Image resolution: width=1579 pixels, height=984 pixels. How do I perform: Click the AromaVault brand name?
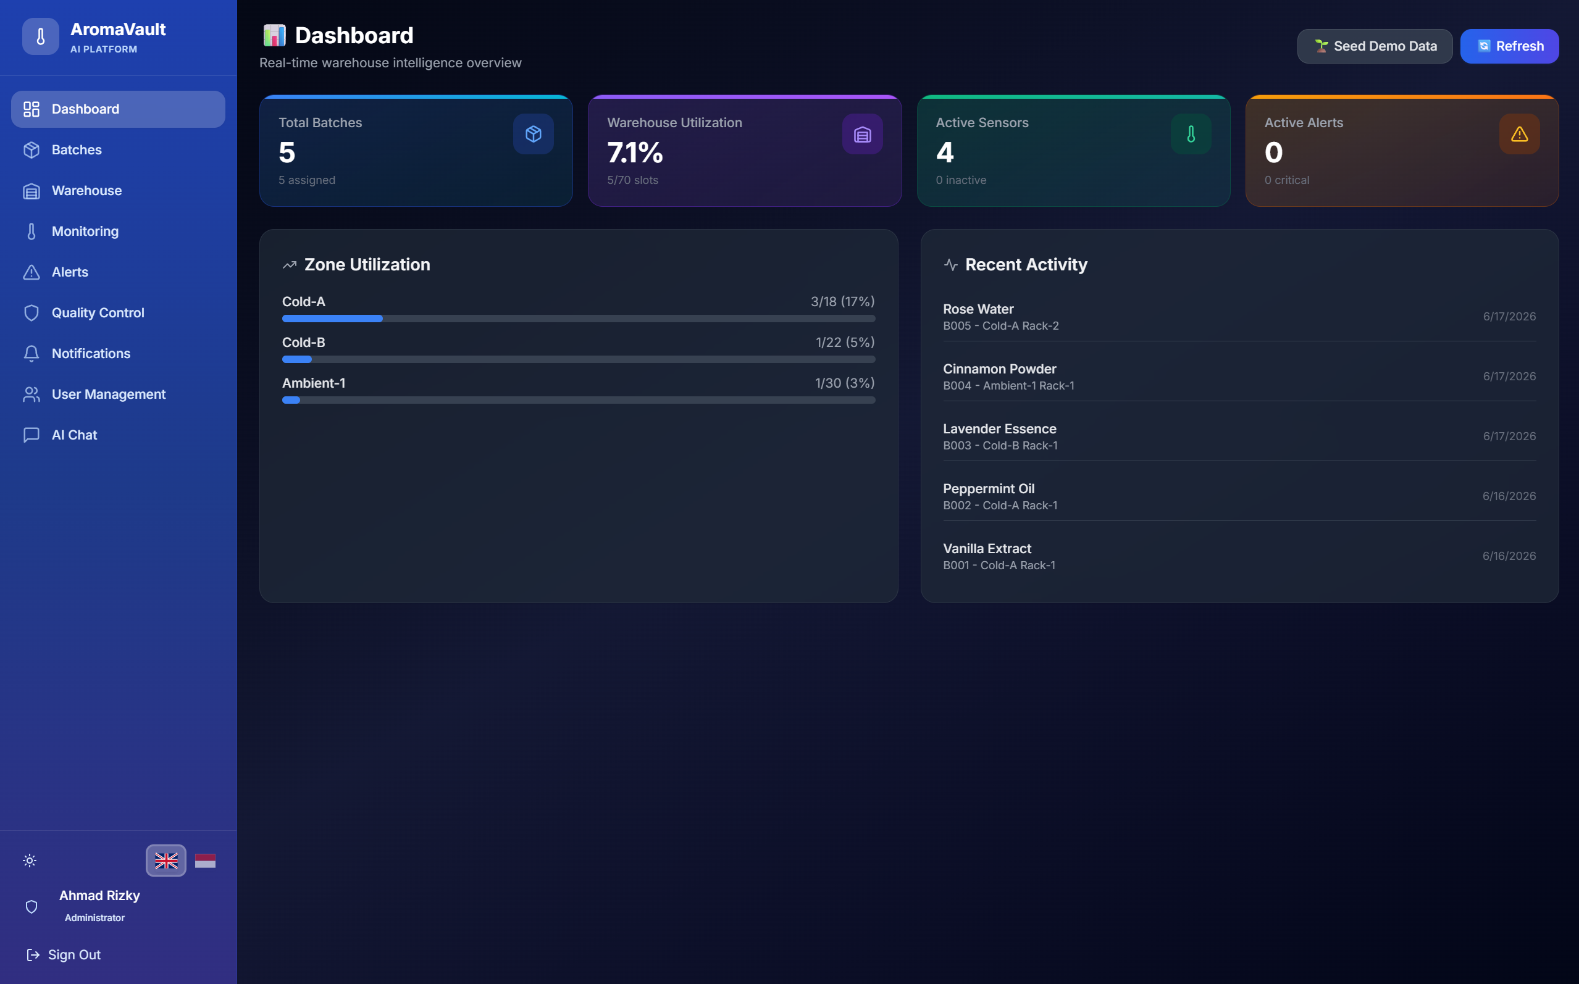[x=118, y=29]
